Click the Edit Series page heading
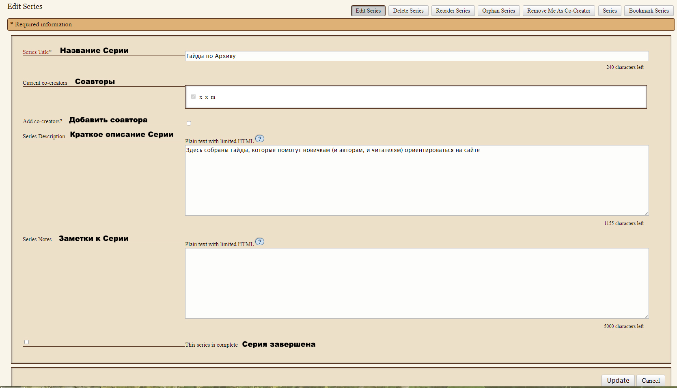Image resolution: width=677 pixels, height=388 pixels. [25, 6]
